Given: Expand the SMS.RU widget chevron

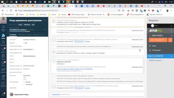Looking at the screenshot, I should (x=171, y=30).
